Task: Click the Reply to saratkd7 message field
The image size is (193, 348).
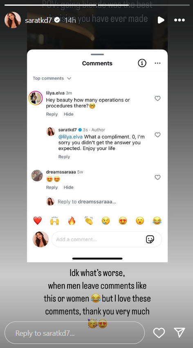Action: pos(74,333)
